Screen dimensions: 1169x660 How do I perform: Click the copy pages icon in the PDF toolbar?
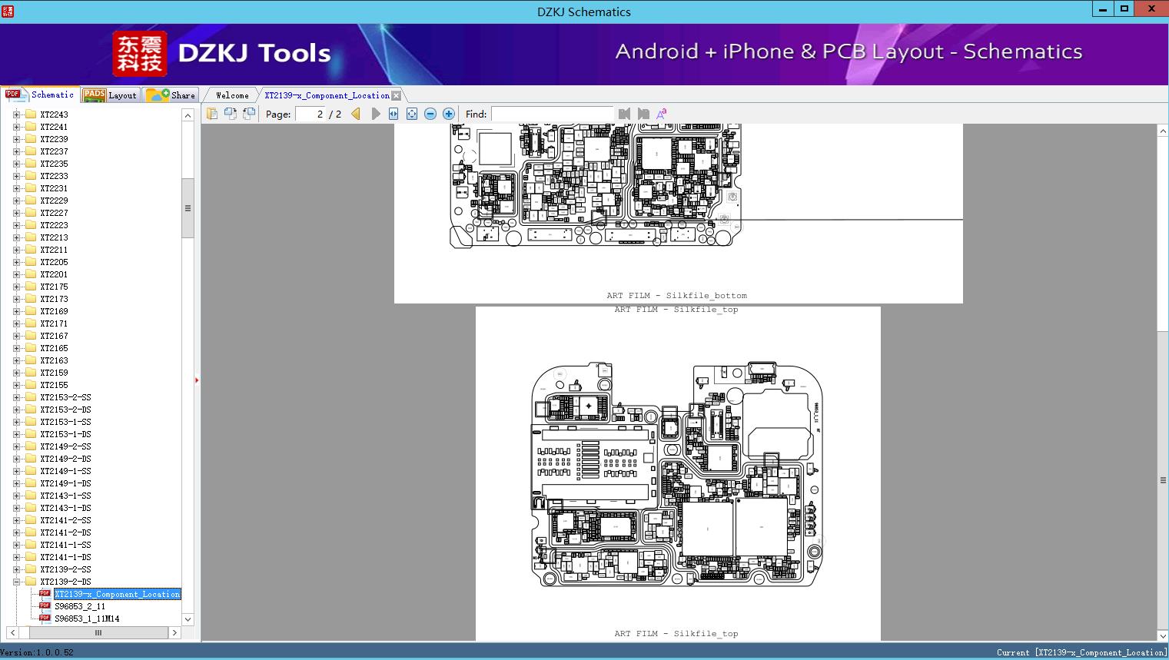pos(211,114)
